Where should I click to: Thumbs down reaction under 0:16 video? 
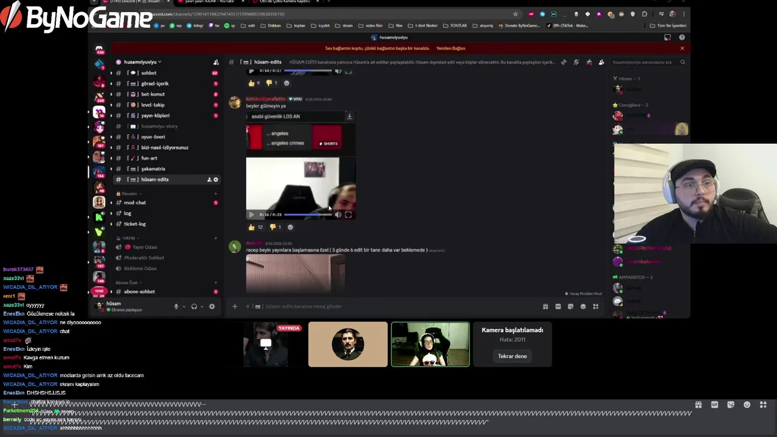click(x=276, y=227)
